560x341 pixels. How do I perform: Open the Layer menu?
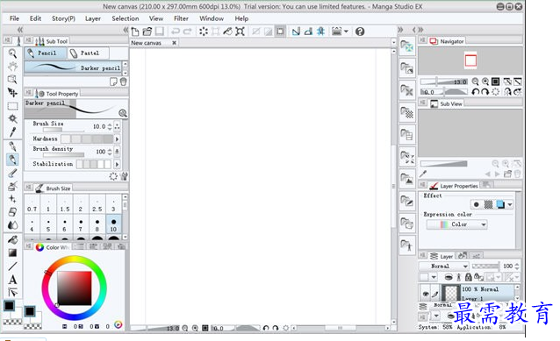tap(93, 18)
